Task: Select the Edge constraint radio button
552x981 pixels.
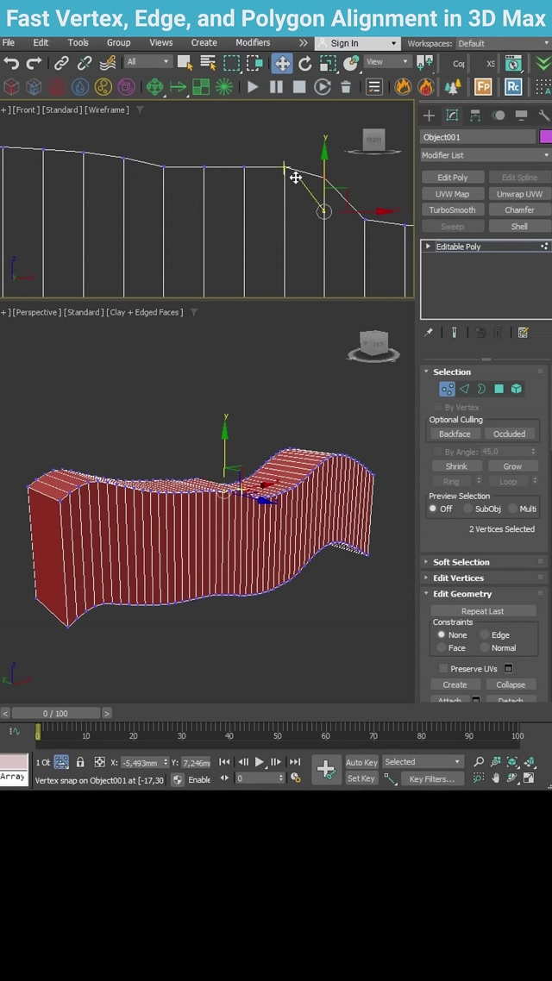Action: pos(485,635)
